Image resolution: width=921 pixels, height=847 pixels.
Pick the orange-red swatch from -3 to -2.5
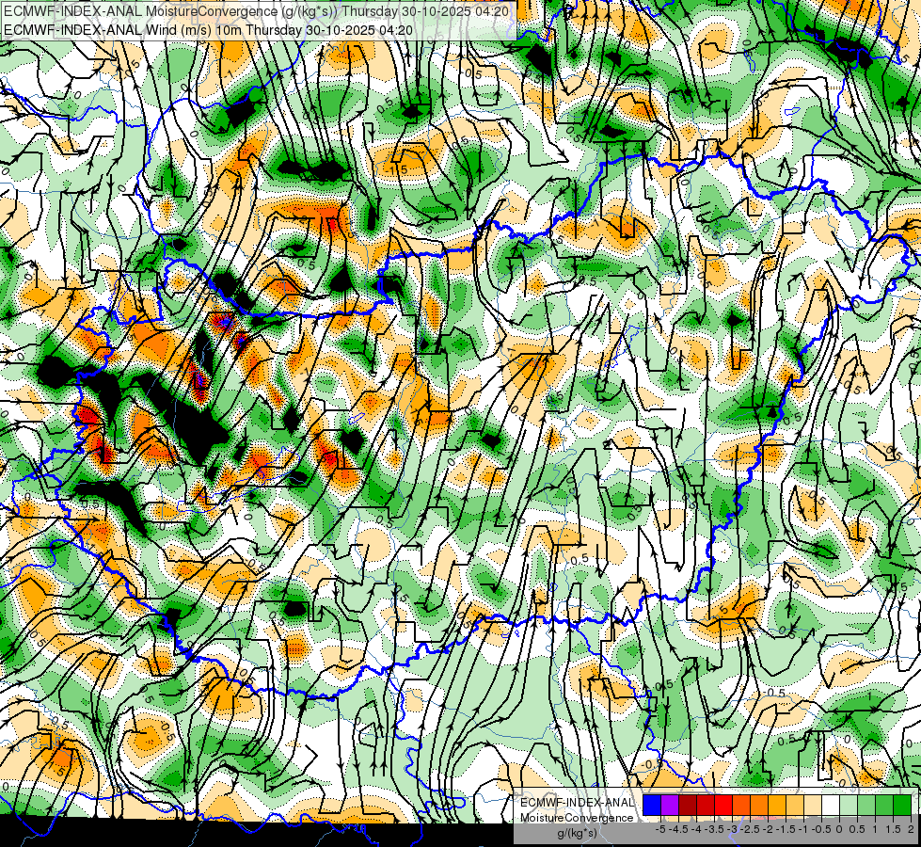pos(741,806)
